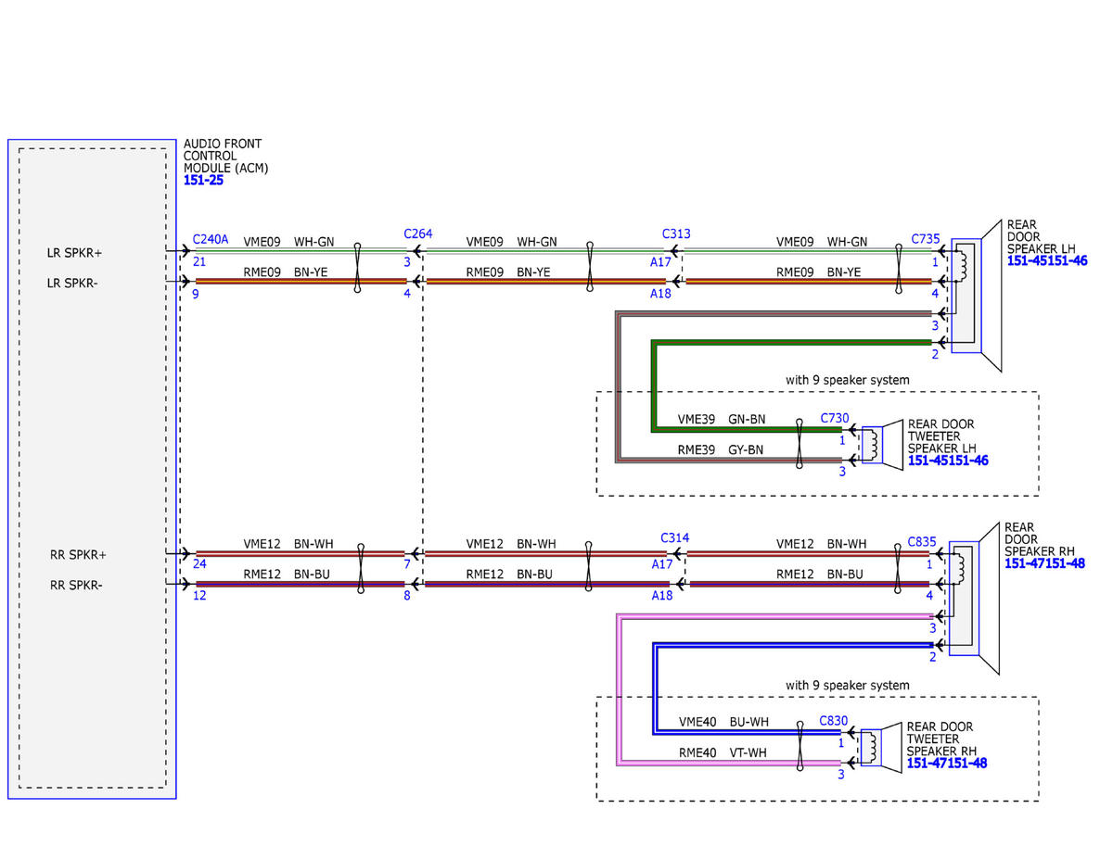Click the Rear Door Speaker LH symbol
The image size is (1113, 859).
coord(977,296)
